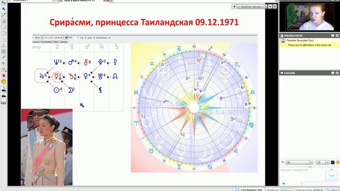Click the Jupiter symbol in rounded box
The image size is (340, 191).
click(x=41, y=76)
